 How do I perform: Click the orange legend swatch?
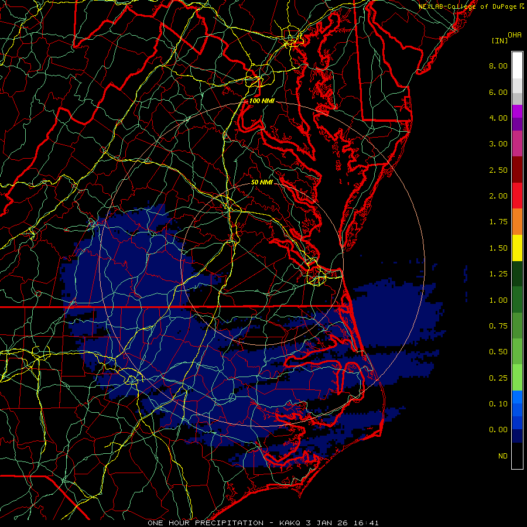517,222
